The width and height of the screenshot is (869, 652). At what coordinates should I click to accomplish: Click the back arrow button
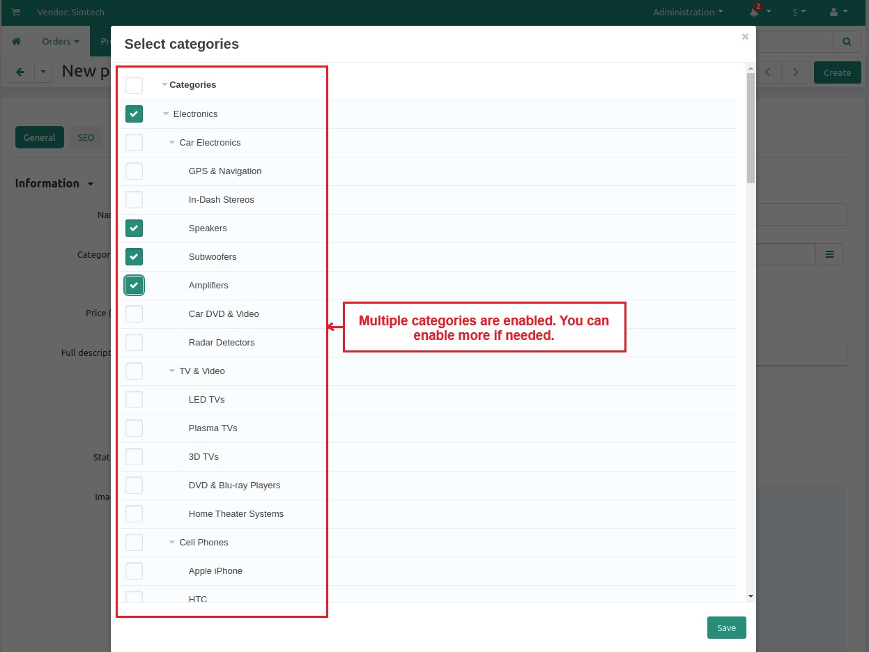[20, 72]
